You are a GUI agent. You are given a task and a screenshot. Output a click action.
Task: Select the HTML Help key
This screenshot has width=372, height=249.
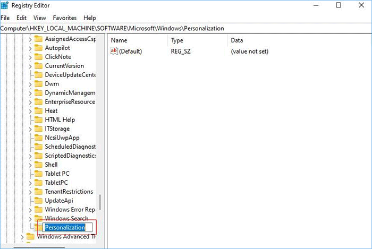click(x=60, y=119)
